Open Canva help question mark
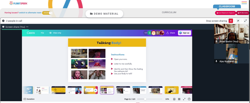The image size is (250, 103). [x=189, y=99]
